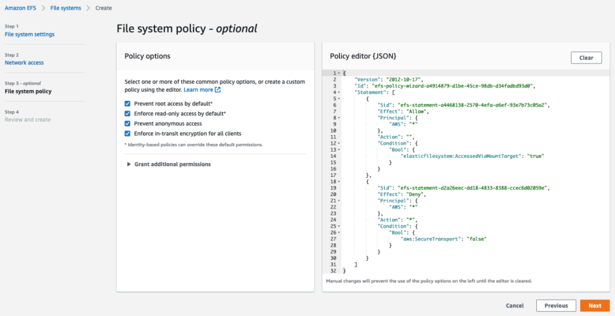This screenshot has height=316, width=615.
Task: Collapse Condition fold arrow on line 25
Action: (x=339, y=226)
